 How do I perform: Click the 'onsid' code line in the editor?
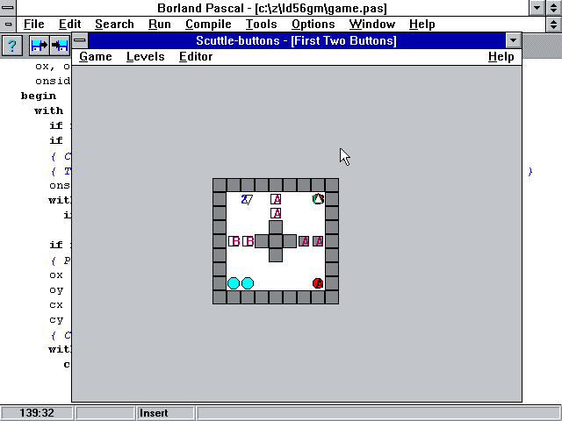click(53, 81)
